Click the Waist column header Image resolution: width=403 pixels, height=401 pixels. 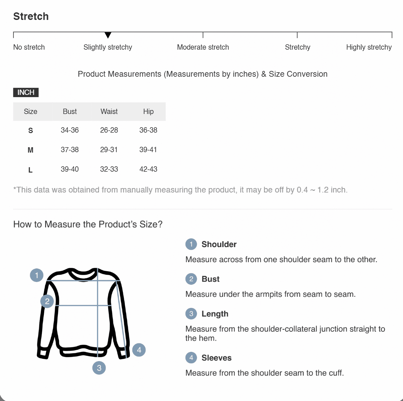[x=109, y=112]
